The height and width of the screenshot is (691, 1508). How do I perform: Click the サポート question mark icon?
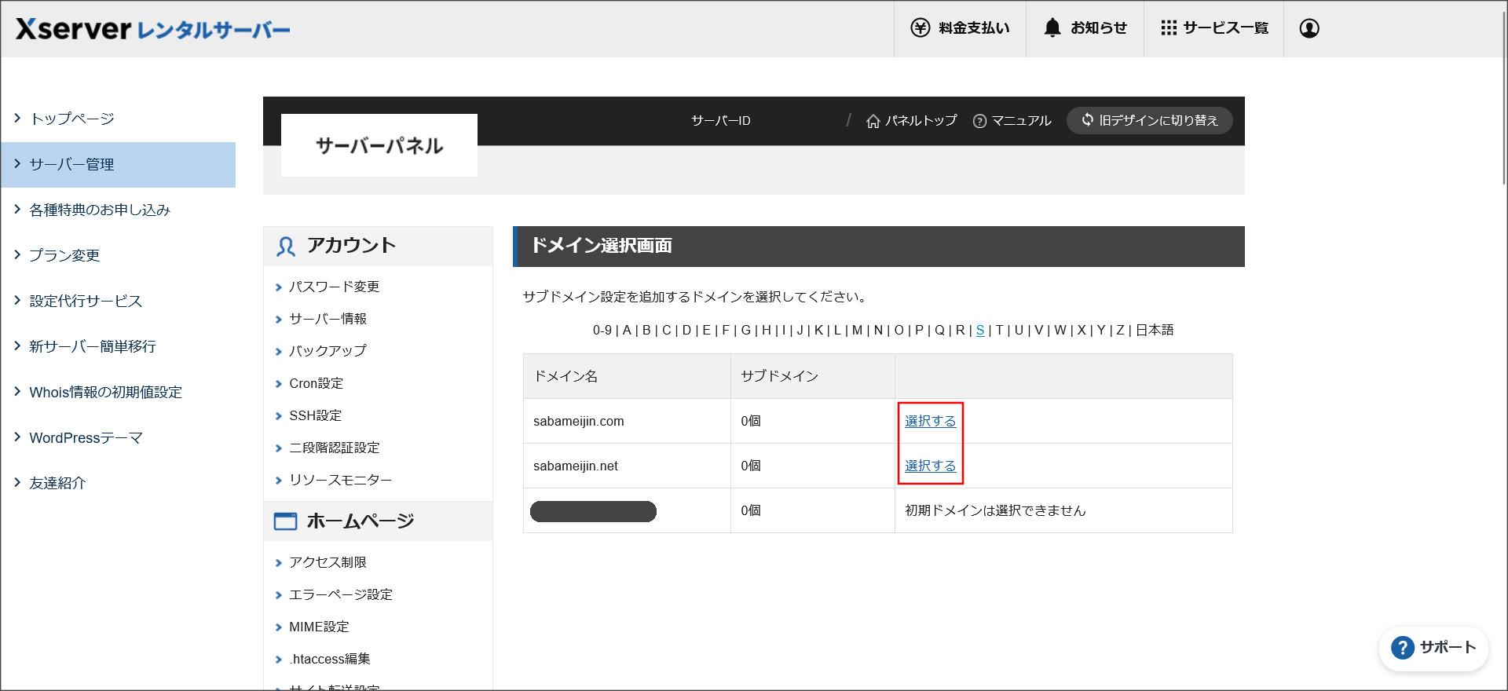click(1402, 648)
